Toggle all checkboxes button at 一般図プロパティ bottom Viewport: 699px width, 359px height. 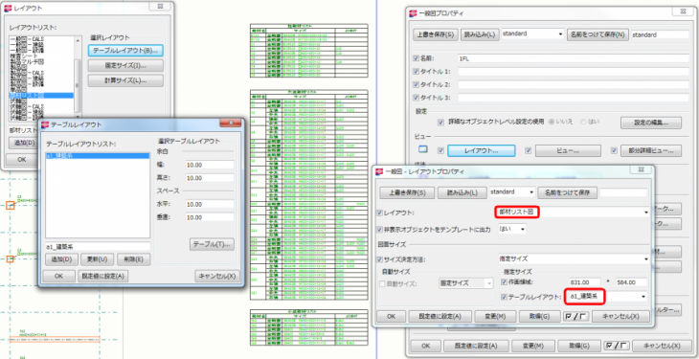pos(617,346)
